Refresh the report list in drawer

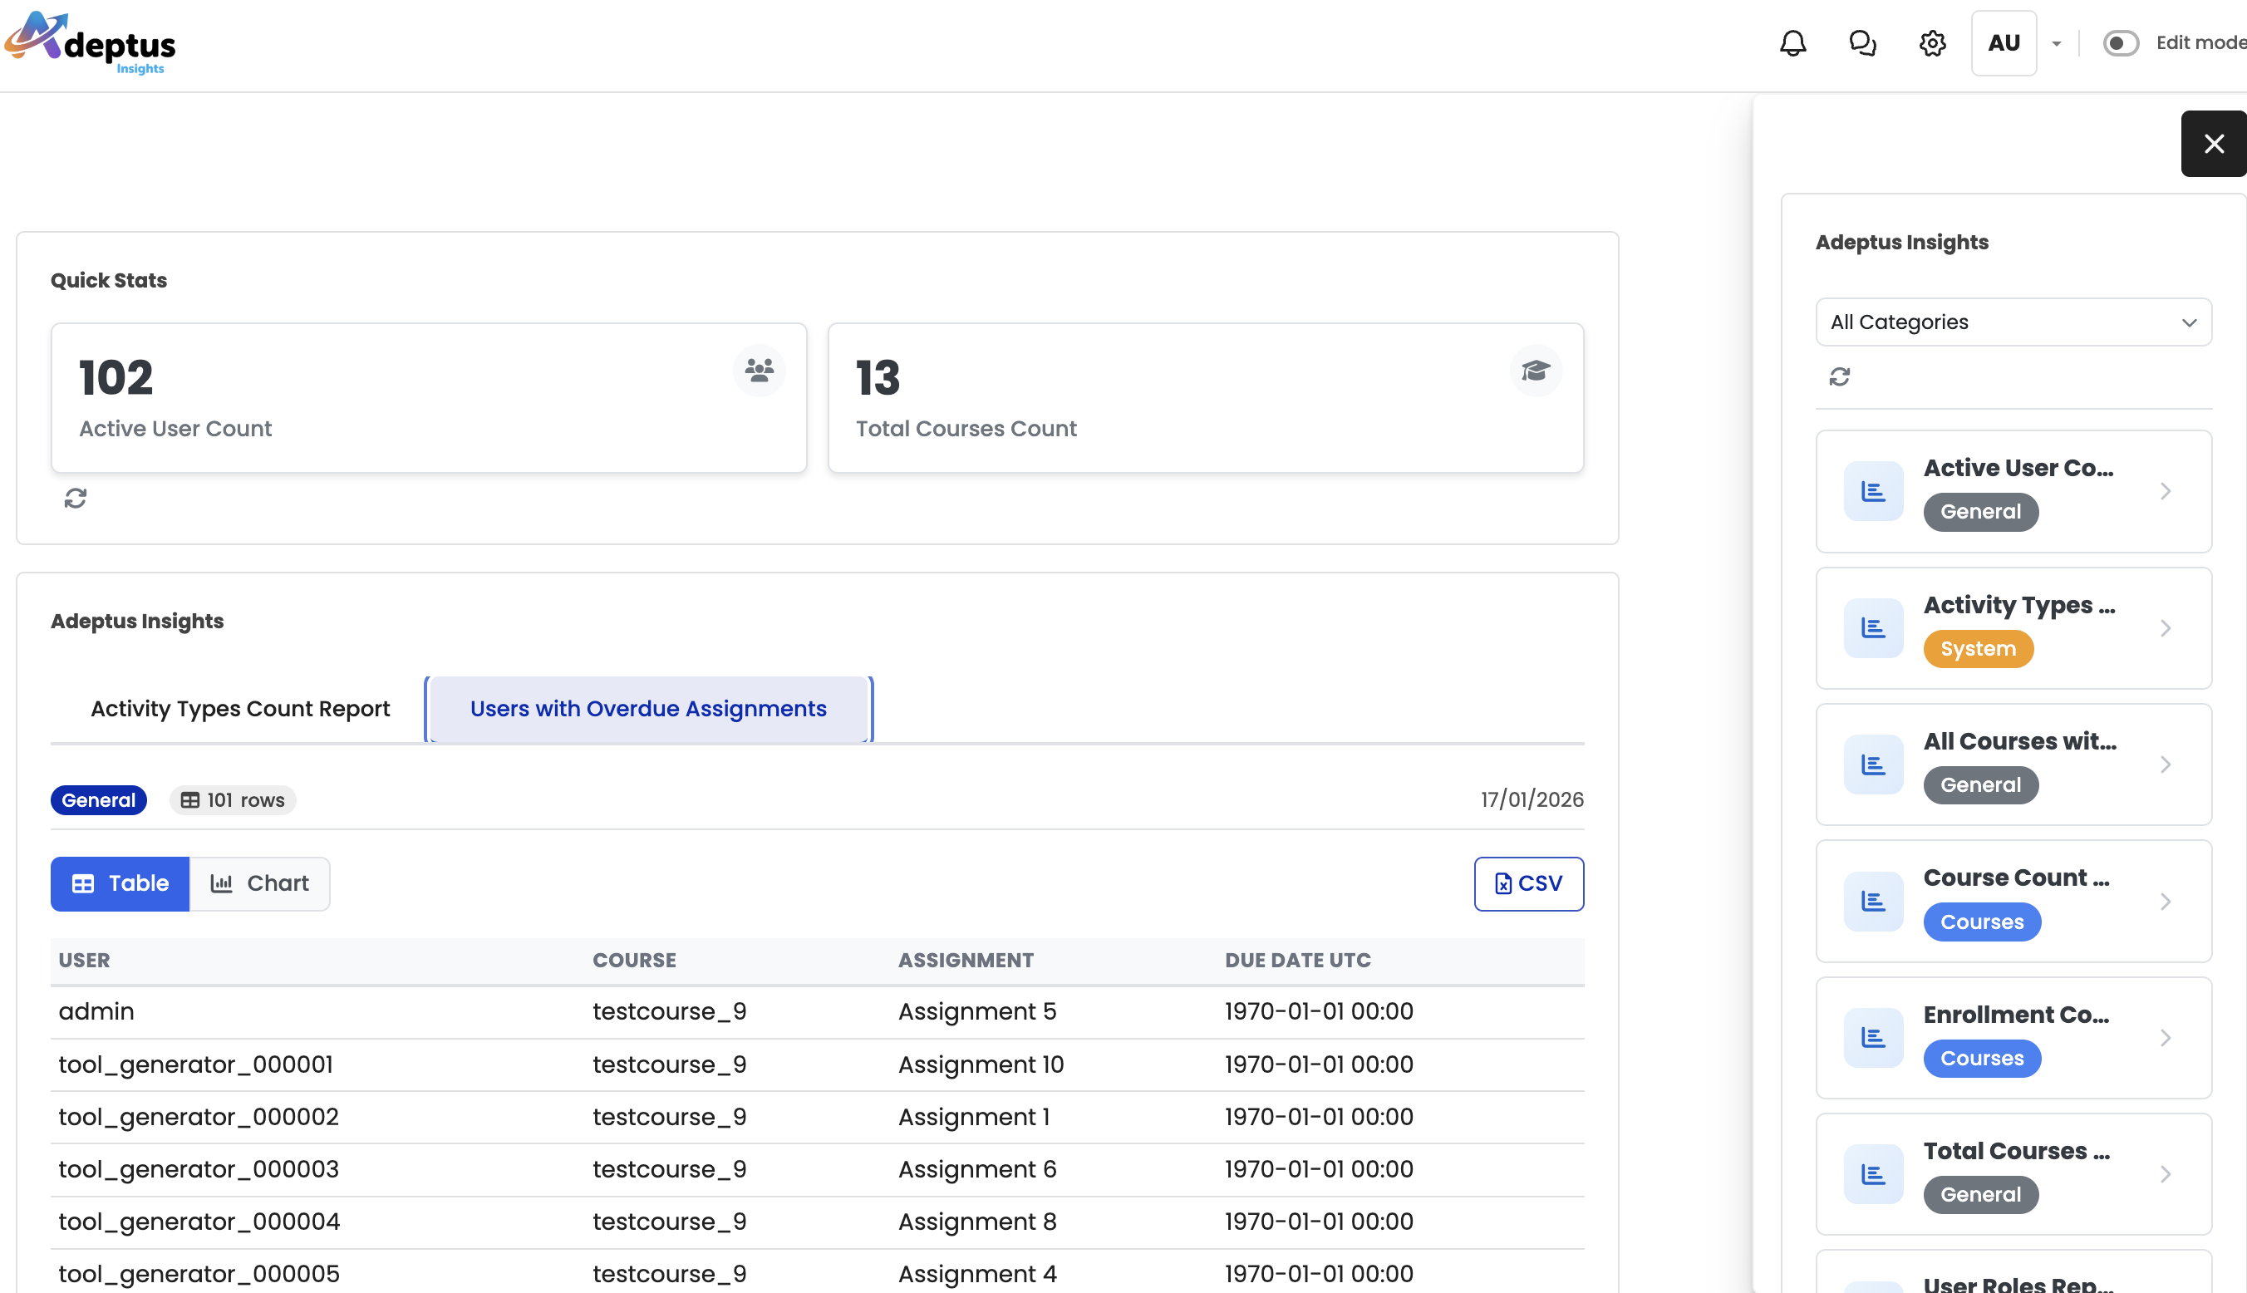(1839, 376)
